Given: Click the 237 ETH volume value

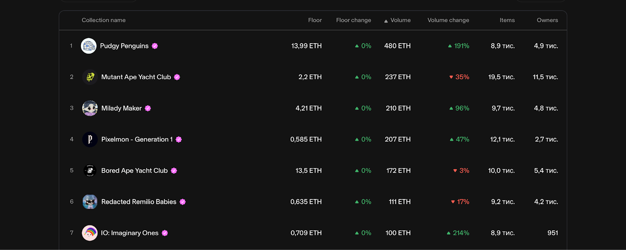Looking at the screenshot, I should coord(398,77).
